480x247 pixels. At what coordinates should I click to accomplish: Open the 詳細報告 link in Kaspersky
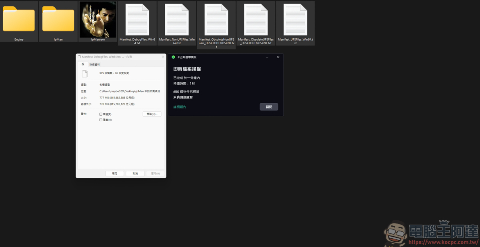click(180, 107)
